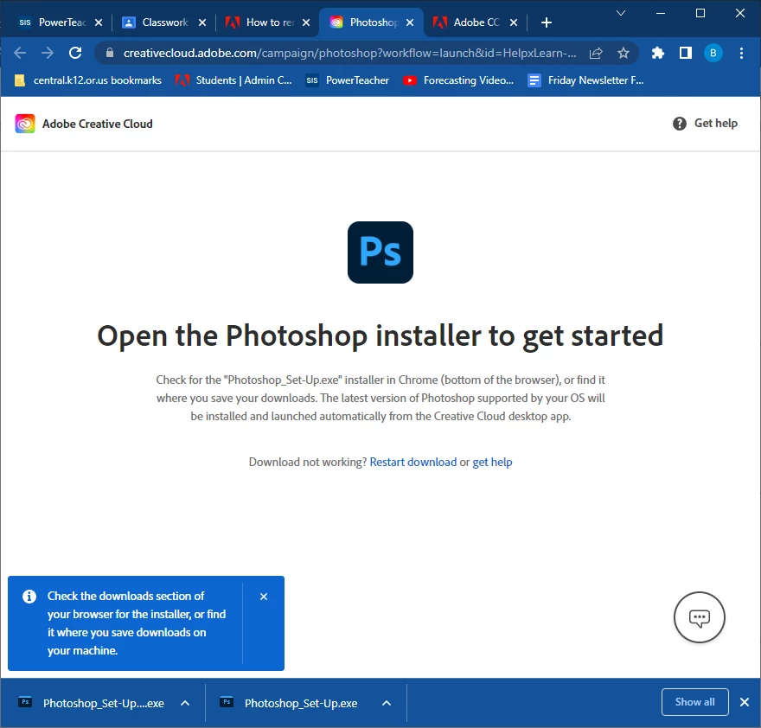
Task: Open Forecasting Video bookmark
Action: click(458, 80)
